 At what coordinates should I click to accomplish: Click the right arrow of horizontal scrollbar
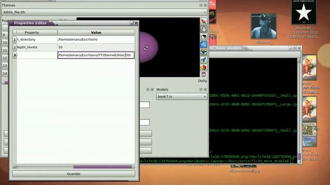click(x=133, y=166)
